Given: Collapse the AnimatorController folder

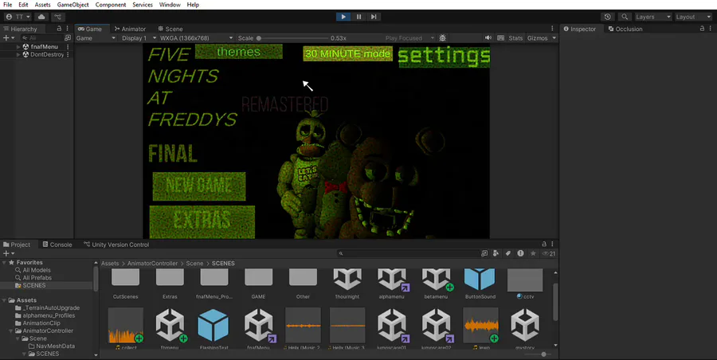Looking at the screenshot, I should point(11,331).
